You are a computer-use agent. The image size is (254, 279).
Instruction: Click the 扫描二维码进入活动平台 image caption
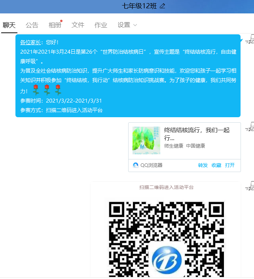[167, 187]
